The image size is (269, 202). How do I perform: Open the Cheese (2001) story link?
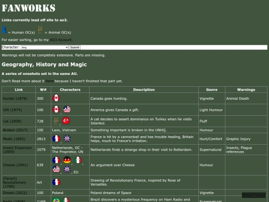[15, 165]
